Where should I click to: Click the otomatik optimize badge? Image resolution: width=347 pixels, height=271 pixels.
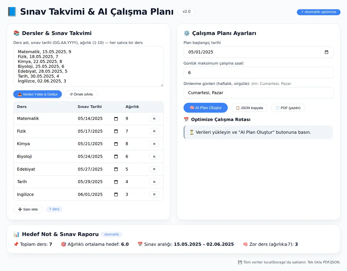pyautogui.click(x=318, y=12)
